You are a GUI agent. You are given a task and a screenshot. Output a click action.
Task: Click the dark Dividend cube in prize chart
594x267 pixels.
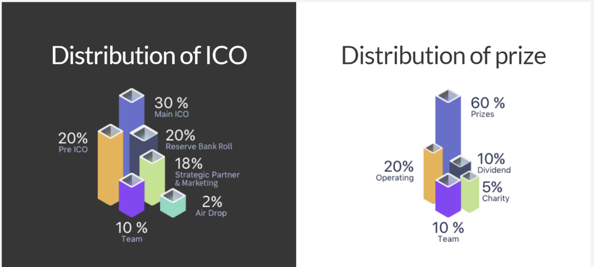[460, 166]
